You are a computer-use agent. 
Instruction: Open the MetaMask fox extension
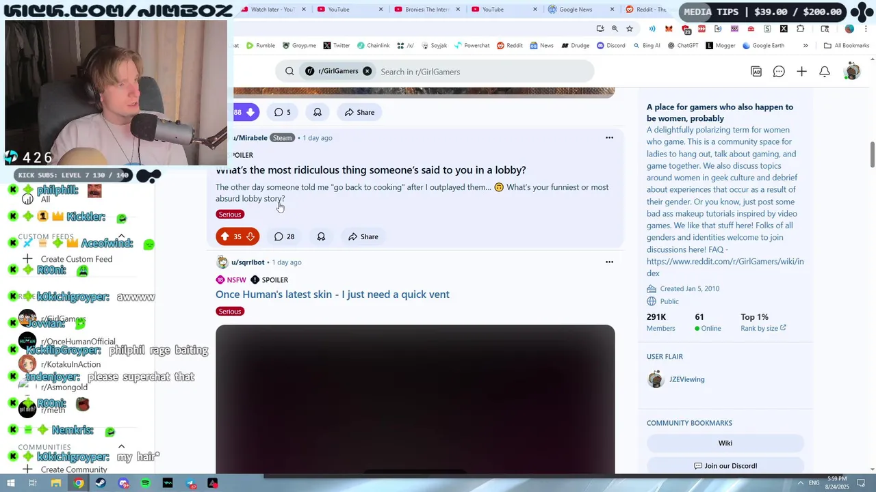click(669, 29)
